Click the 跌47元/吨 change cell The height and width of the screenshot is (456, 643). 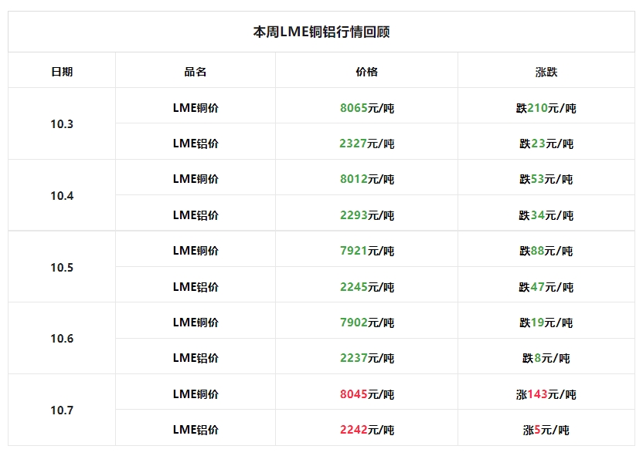(x=546, y=287)
